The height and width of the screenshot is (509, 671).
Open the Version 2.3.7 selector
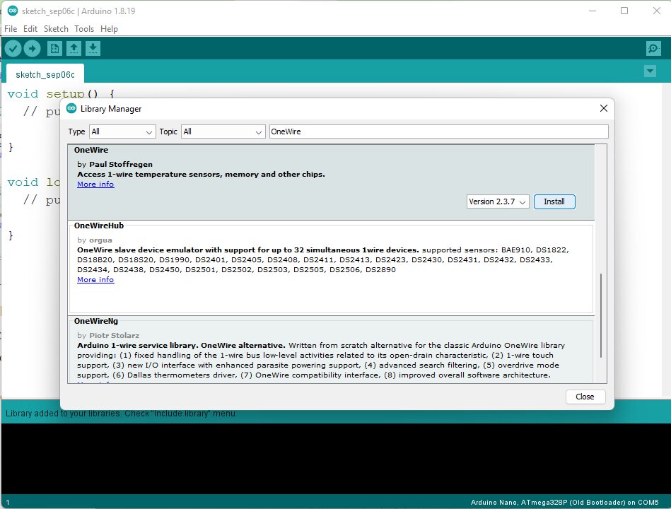[x=498, y=201]
